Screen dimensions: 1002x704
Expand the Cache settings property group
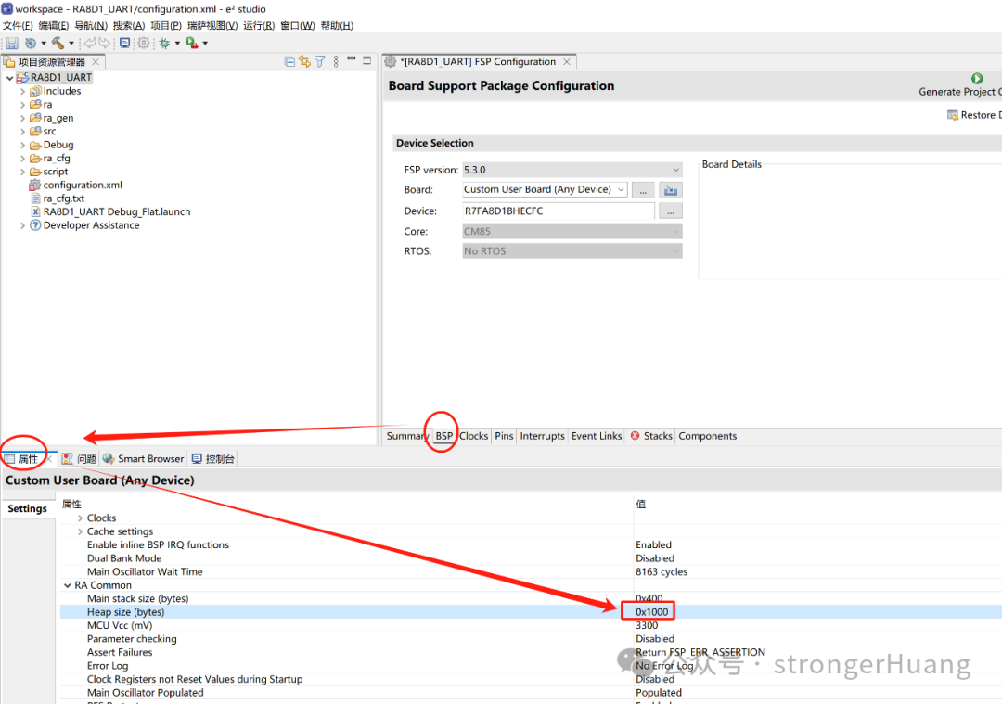[x=80, y=531]
